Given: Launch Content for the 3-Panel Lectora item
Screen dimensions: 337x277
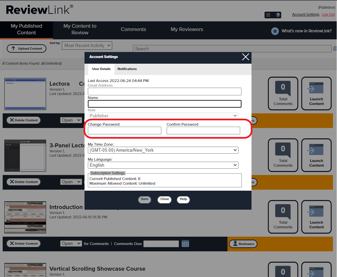Looking at the screenshot, I should 316,155.
